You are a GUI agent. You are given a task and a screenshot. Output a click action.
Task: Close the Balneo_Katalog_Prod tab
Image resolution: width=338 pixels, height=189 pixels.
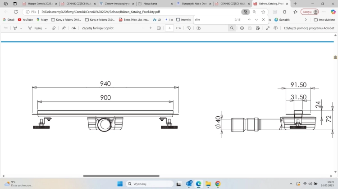tap(287, 4)
